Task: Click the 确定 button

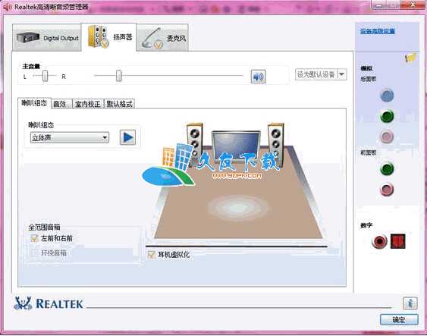Action: [399, 320]
